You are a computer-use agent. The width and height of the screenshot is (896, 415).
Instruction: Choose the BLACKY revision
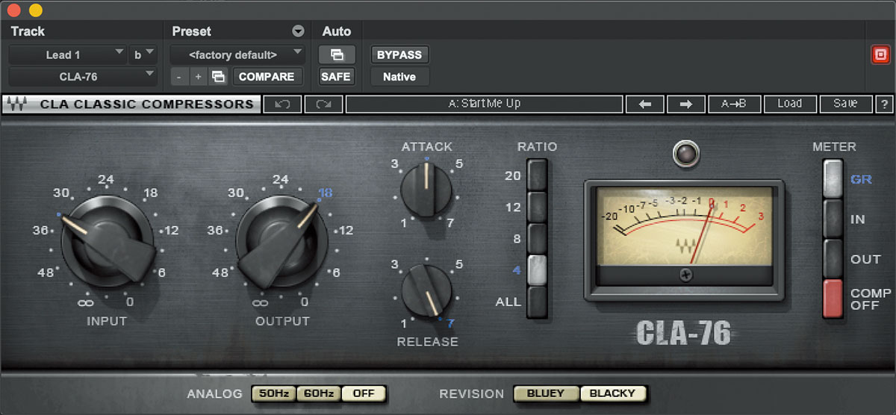tap(613, 393)
